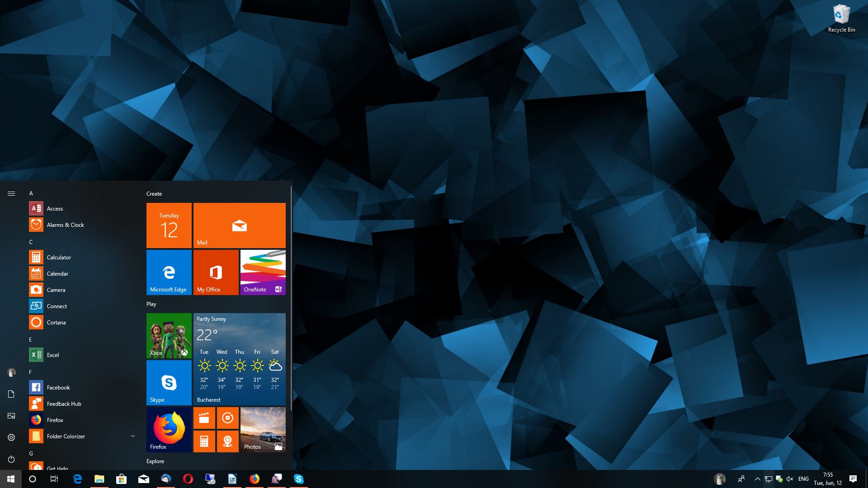The height and width of the screenshot is (488, 868).
Task: Click the letter C section header
Action: (x=31, y=242)
